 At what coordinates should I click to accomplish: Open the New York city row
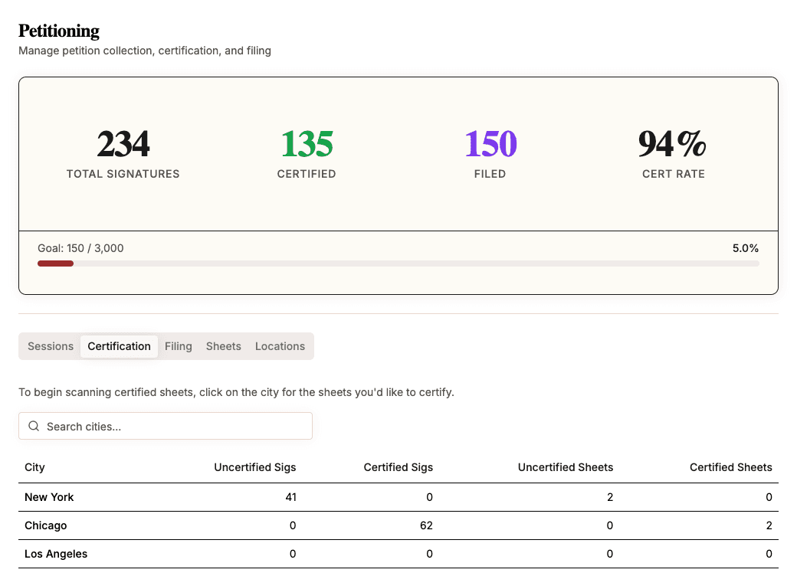(x=398, y=497)
